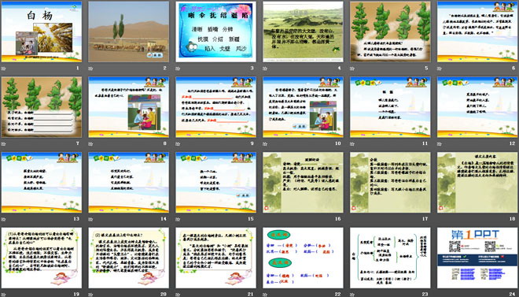Viewport: 519px width, 297px height.
Task: Select slide 3 vocabulary thumbnail
Action: (215, 32)
